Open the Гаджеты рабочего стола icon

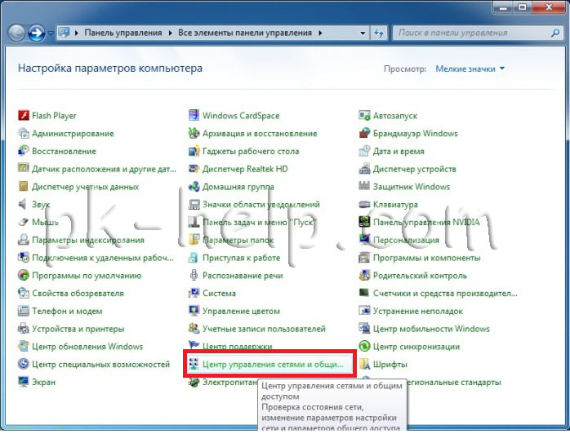194,151
